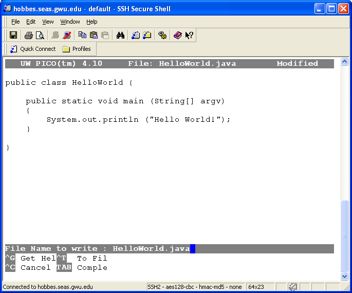Image resolution: width=352 pixels, height=293 pixels.
Task: Open the Window menu
Action: pos(70,22)
